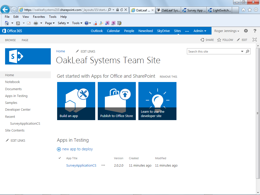Click the Office 365 help question mark
Viewport: 260px width, 195px height.
click(255, 31)
